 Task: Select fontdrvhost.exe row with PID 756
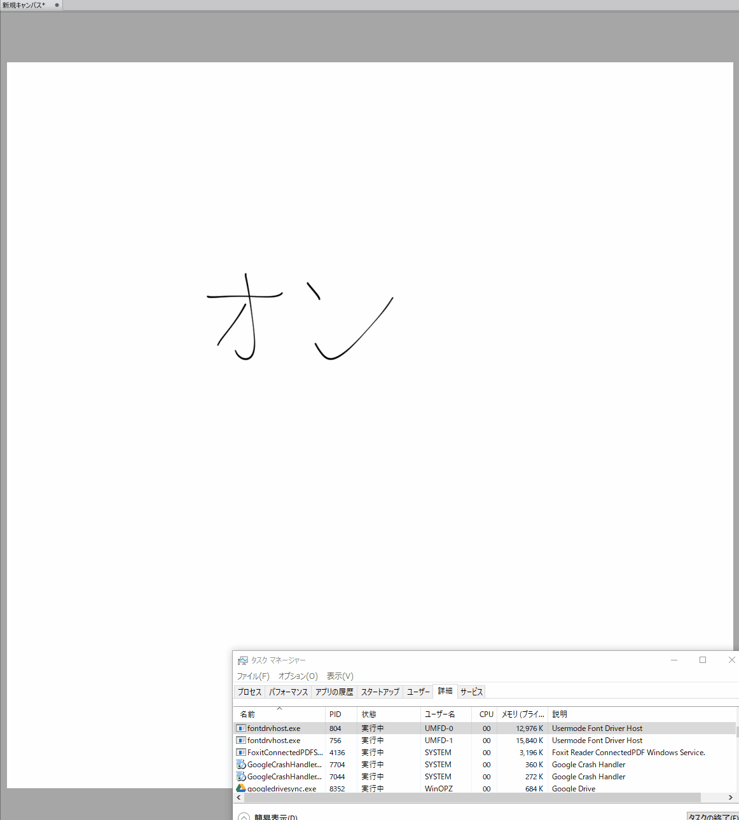pyautogui.click(x=485, y=741)
